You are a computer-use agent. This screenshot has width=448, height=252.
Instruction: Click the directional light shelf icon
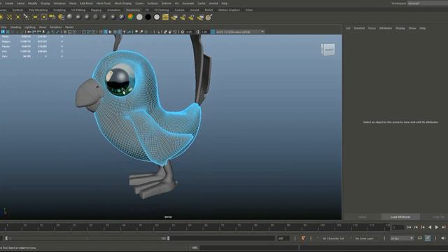pyautogui.click(x=9, y=17)
